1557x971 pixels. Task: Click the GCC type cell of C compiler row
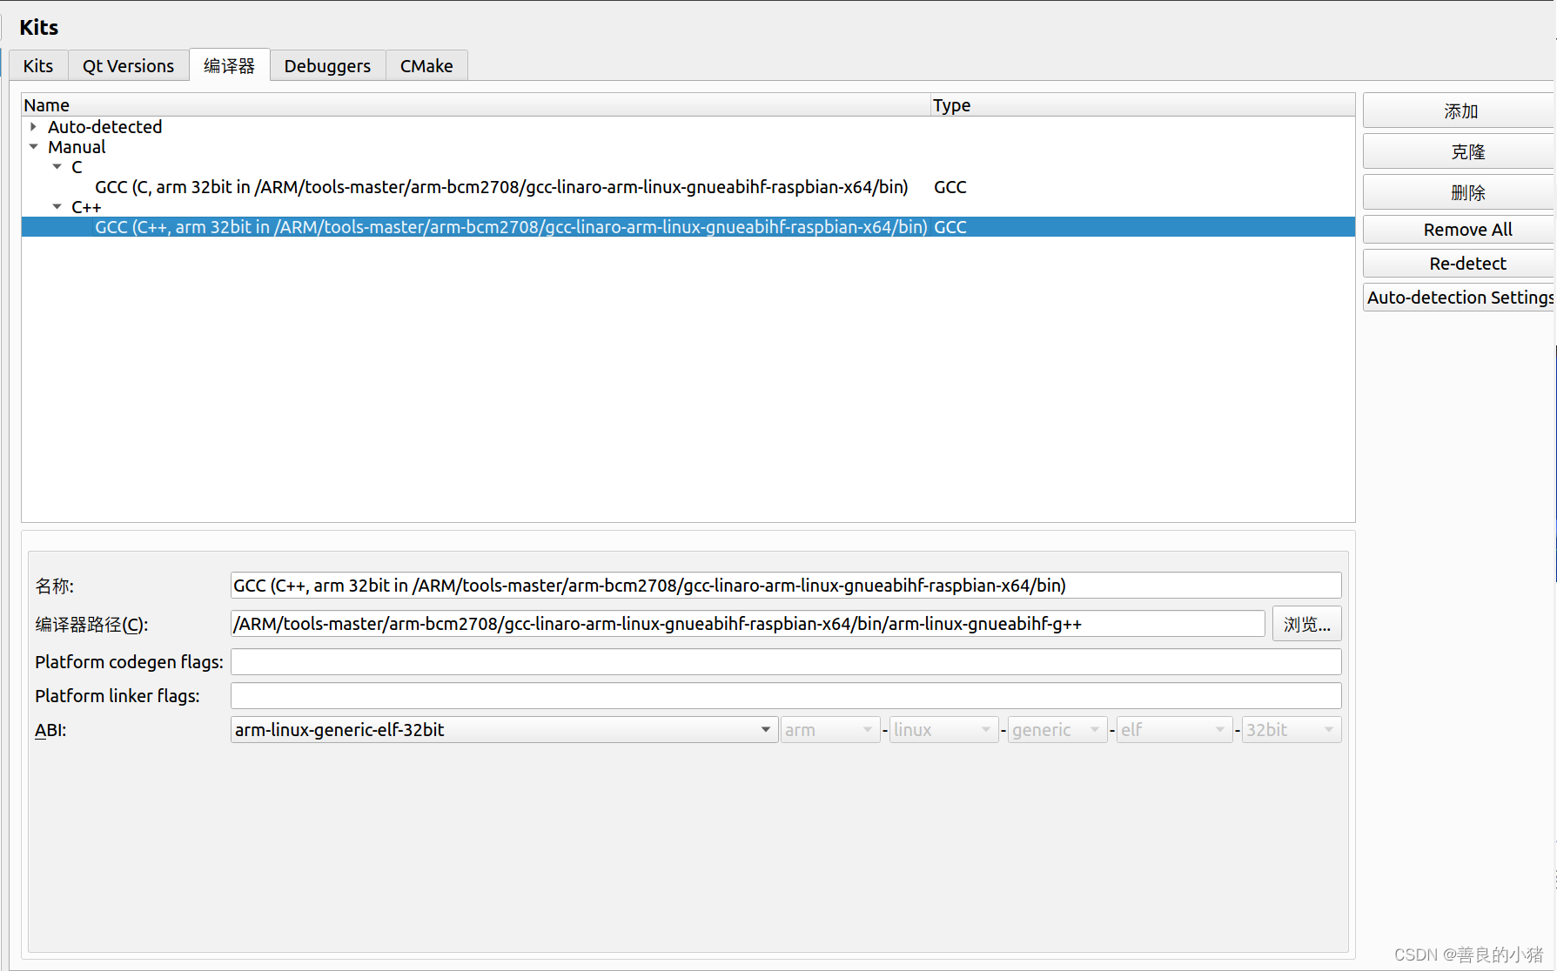[950, 187]
